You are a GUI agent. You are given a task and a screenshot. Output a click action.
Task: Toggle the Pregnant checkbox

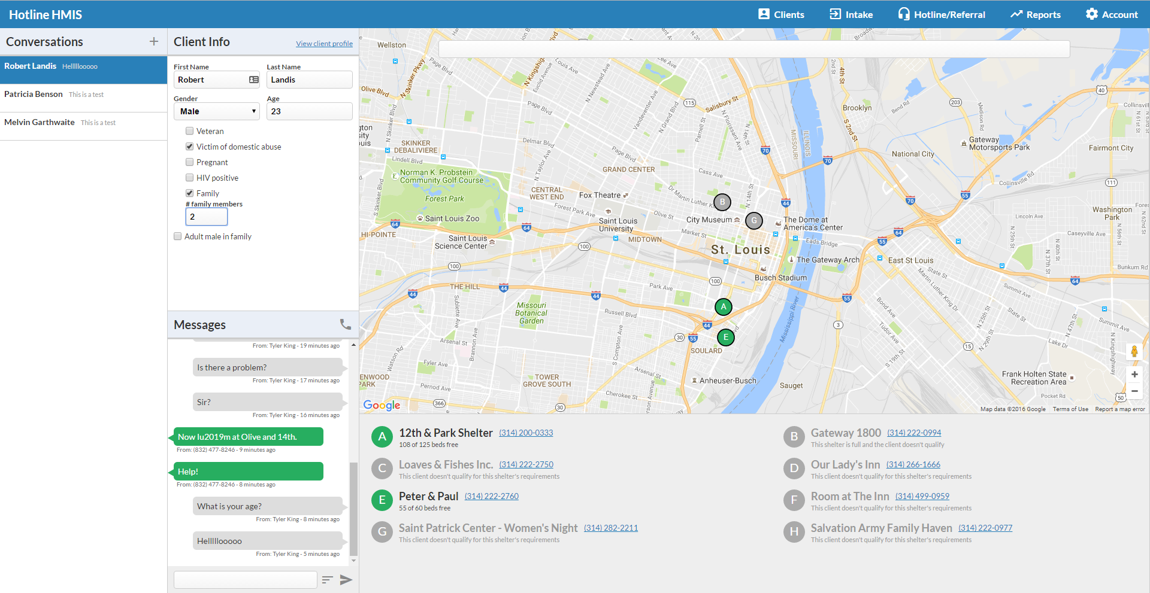tap(189, 162)
